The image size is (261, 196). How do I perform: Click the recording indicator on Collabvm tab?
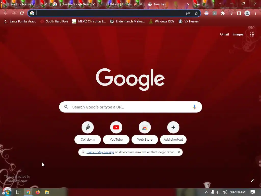click(135, 5)
